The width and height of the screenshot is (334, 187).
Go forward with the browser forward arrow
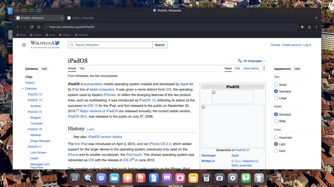click(x=25, y=27)
